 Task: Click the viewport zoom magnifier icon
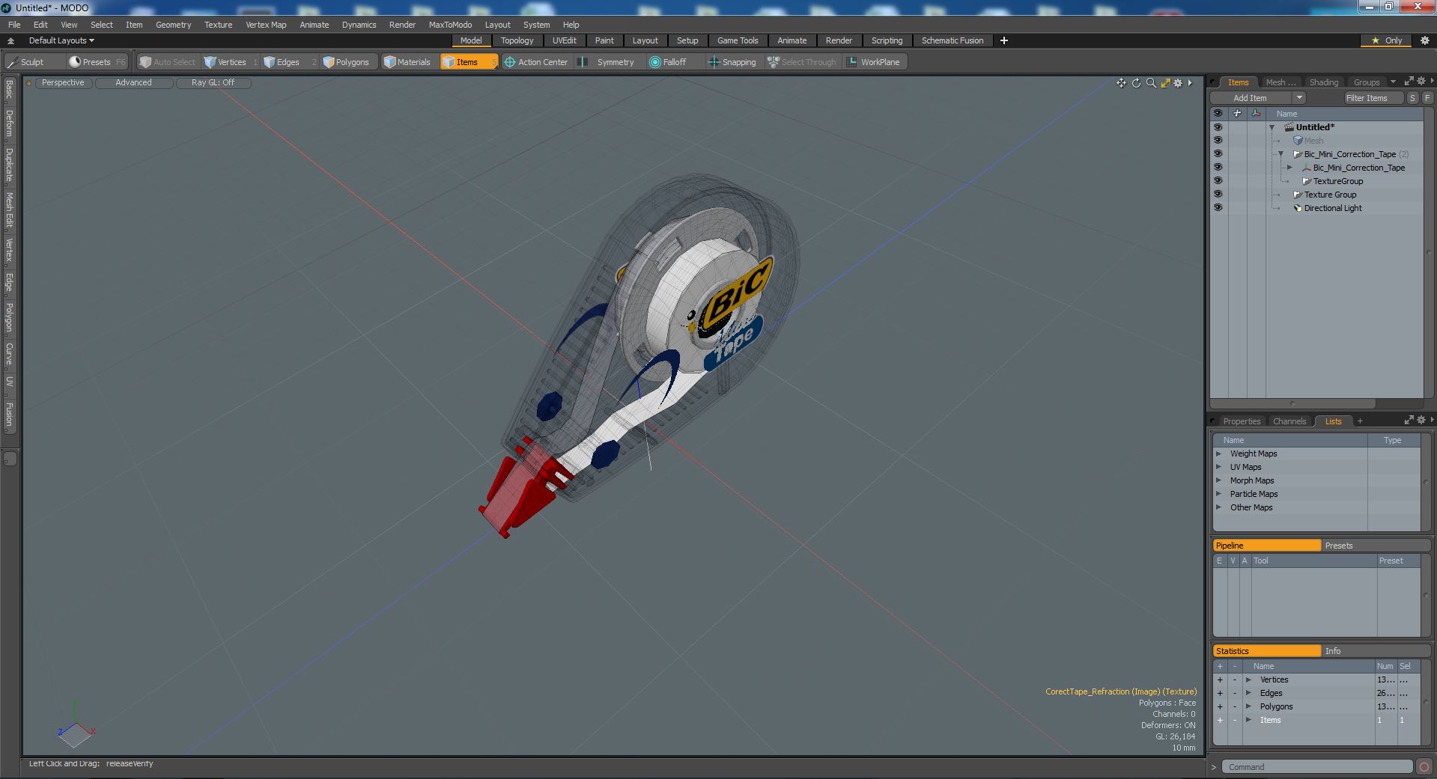[x=1151, y=83]
